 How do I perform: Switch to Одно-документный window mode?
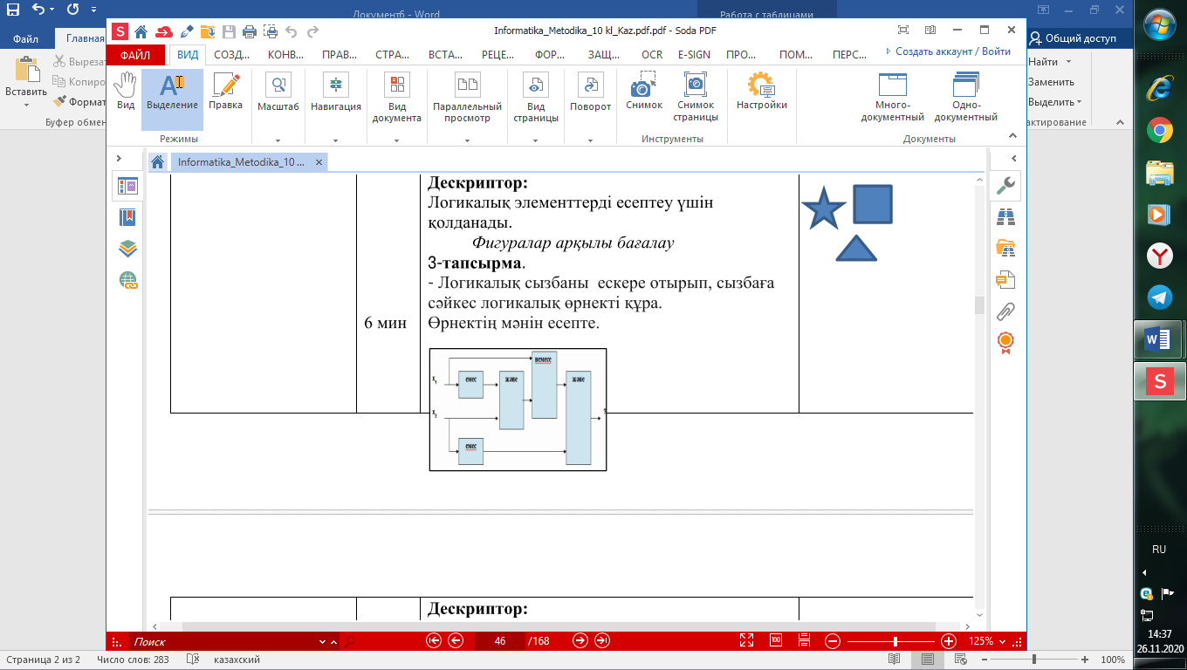(965, 98)
